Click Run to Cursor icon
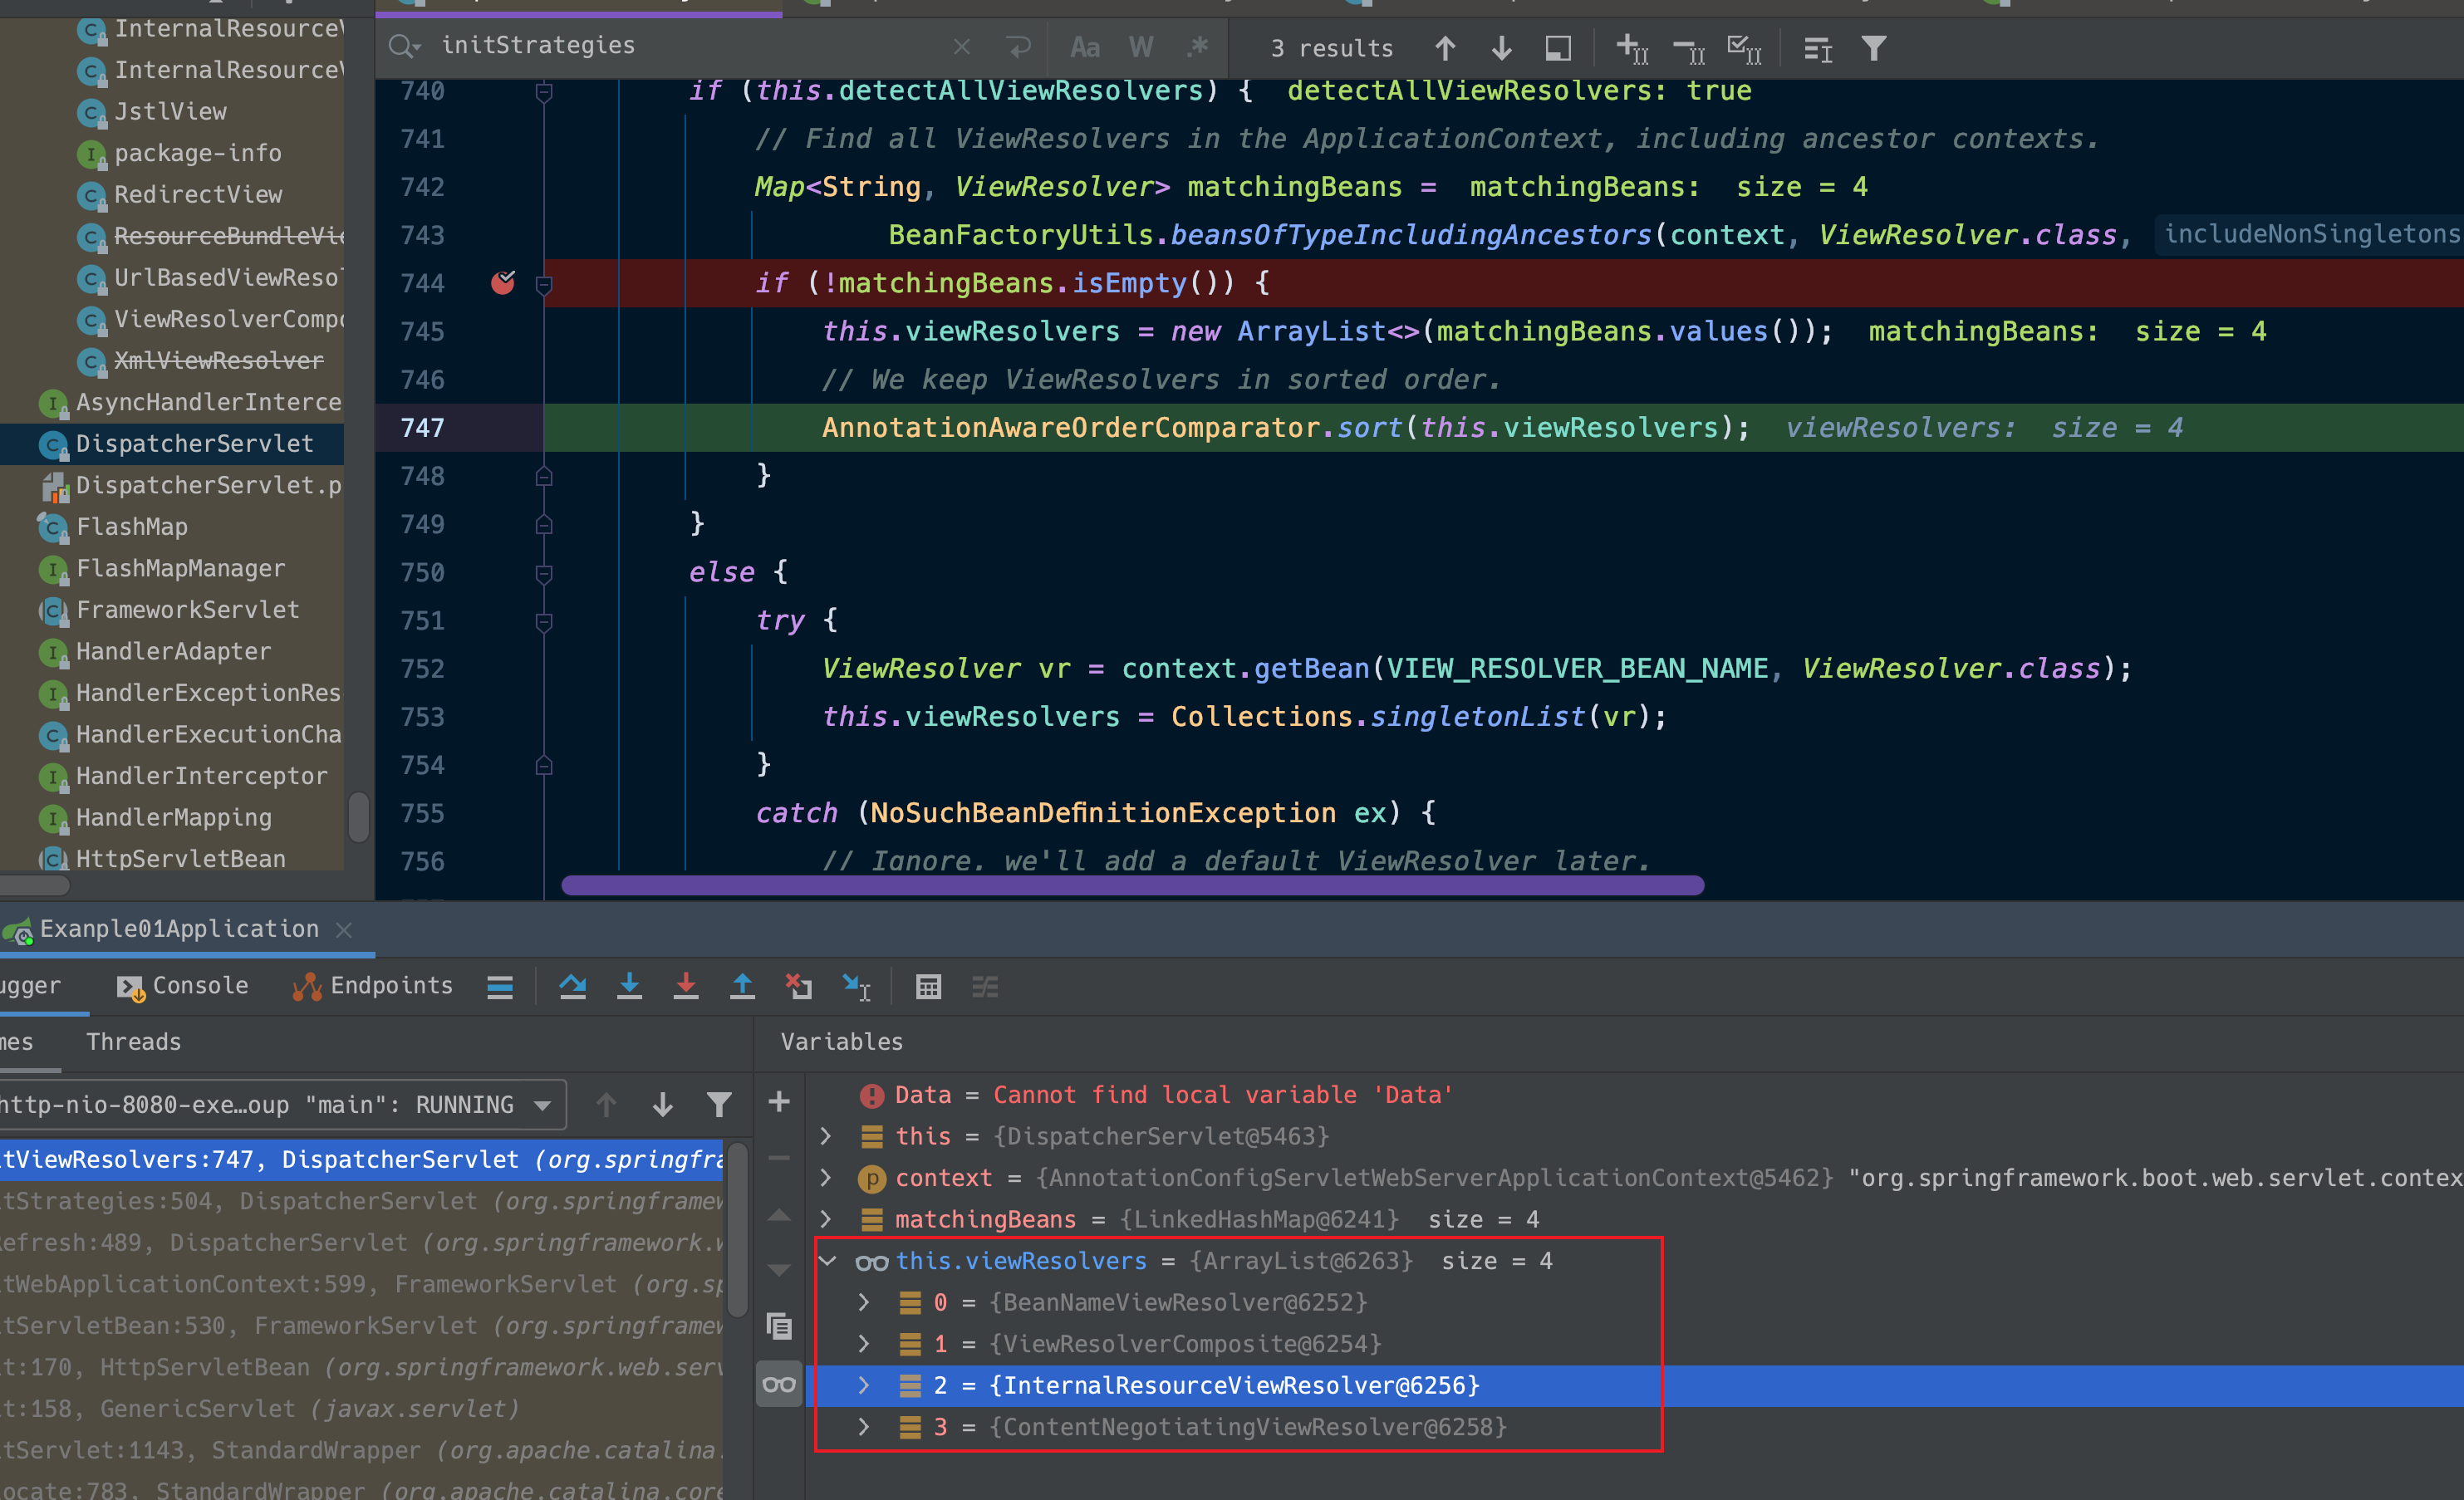 point(856,987)
